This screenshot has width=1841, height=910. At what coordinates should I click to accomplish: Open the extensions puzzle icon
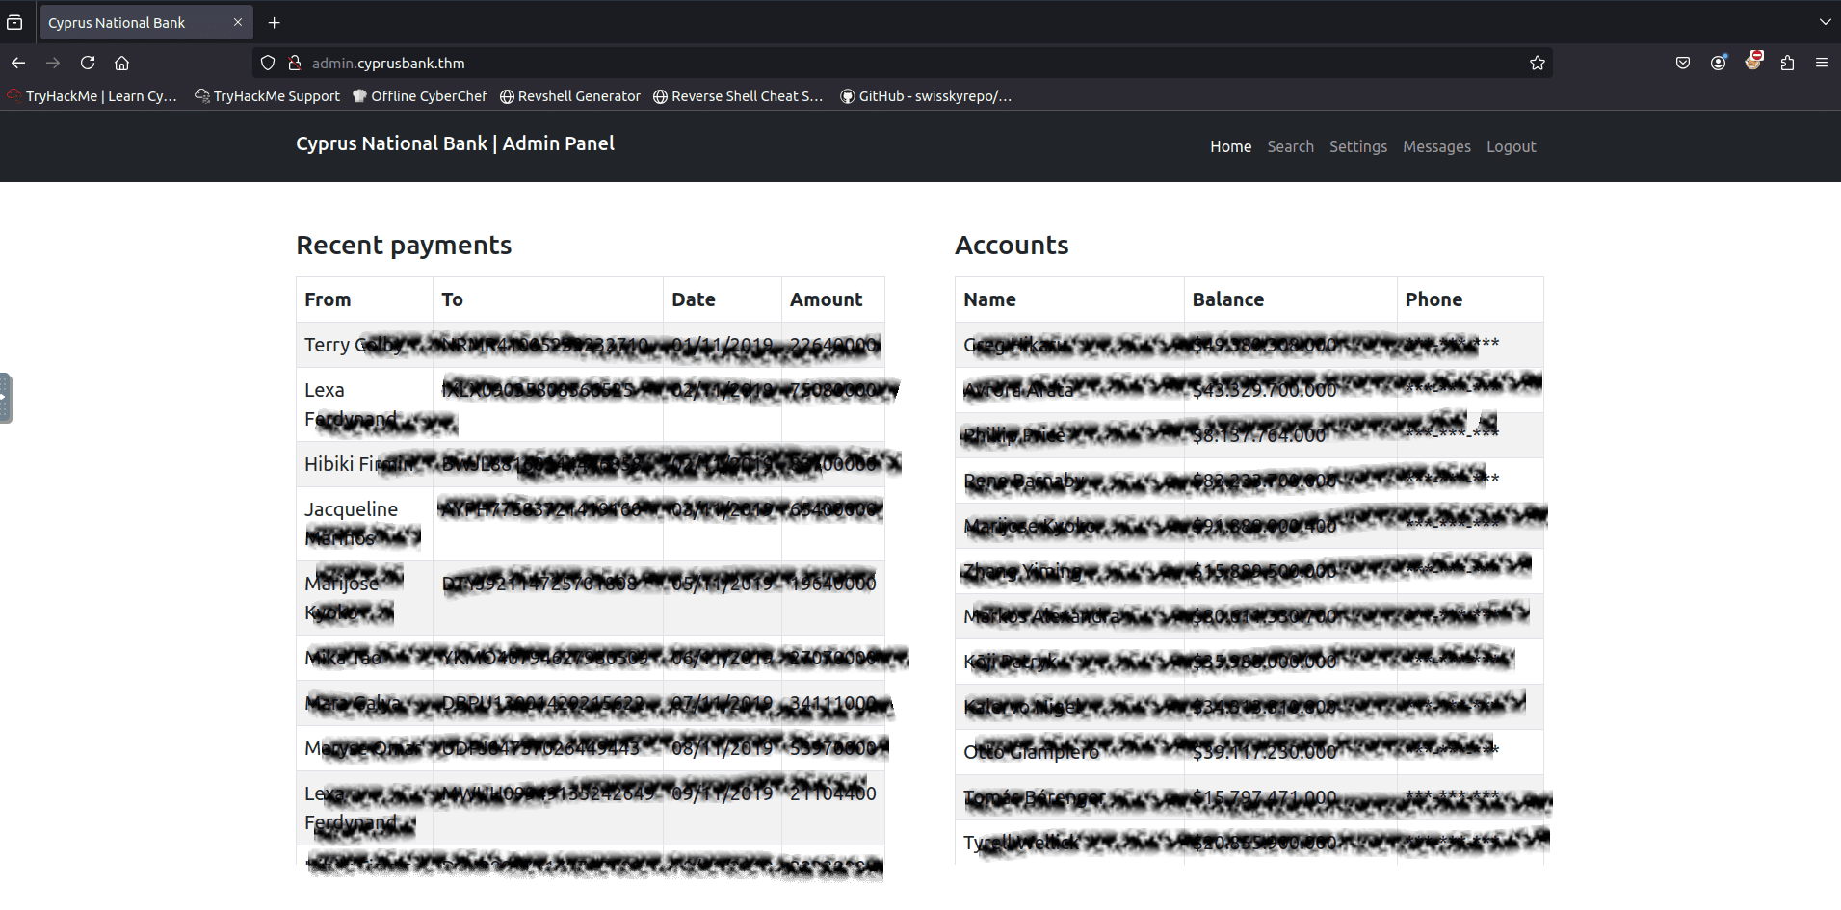1787,63
